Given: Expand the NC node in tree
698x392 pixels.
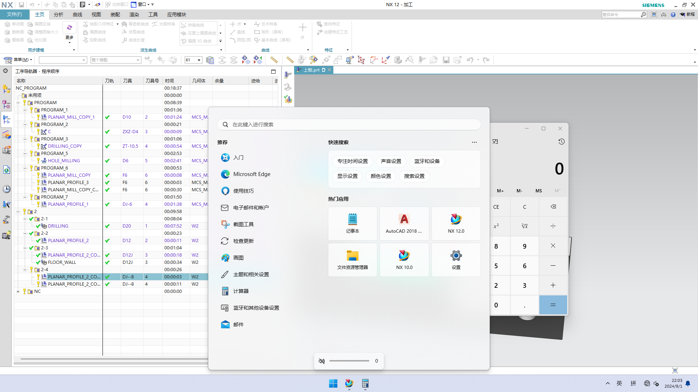Looking at the screenshot, I should (x=18, y=291).
